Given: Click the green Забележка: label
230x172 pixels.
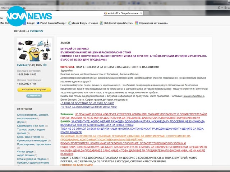Looking at the screenshot, I should point(67,114).
